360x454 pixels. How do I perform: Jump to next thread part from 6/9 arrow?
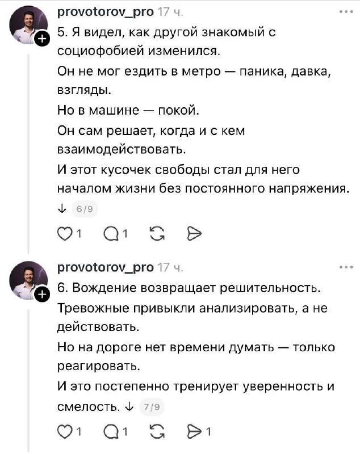[x=62, y=209]
